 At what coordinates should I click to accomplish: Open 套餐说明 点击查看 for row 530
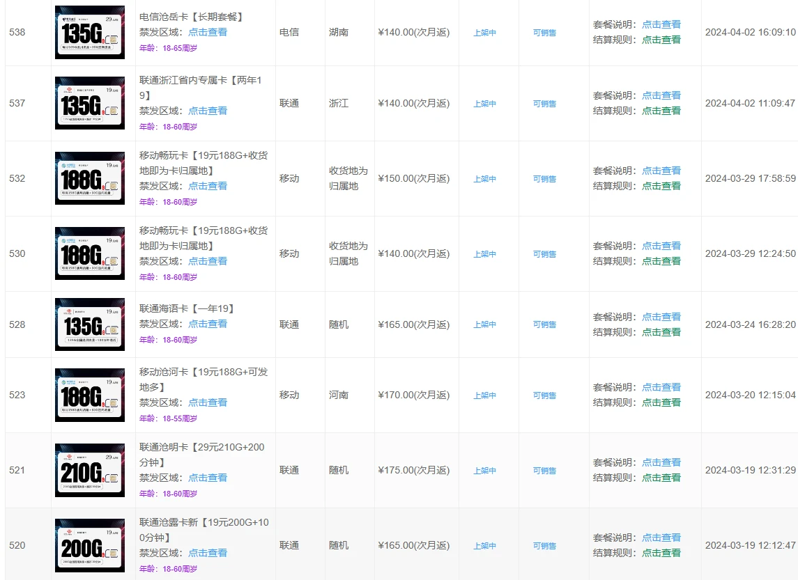[661, 246]
